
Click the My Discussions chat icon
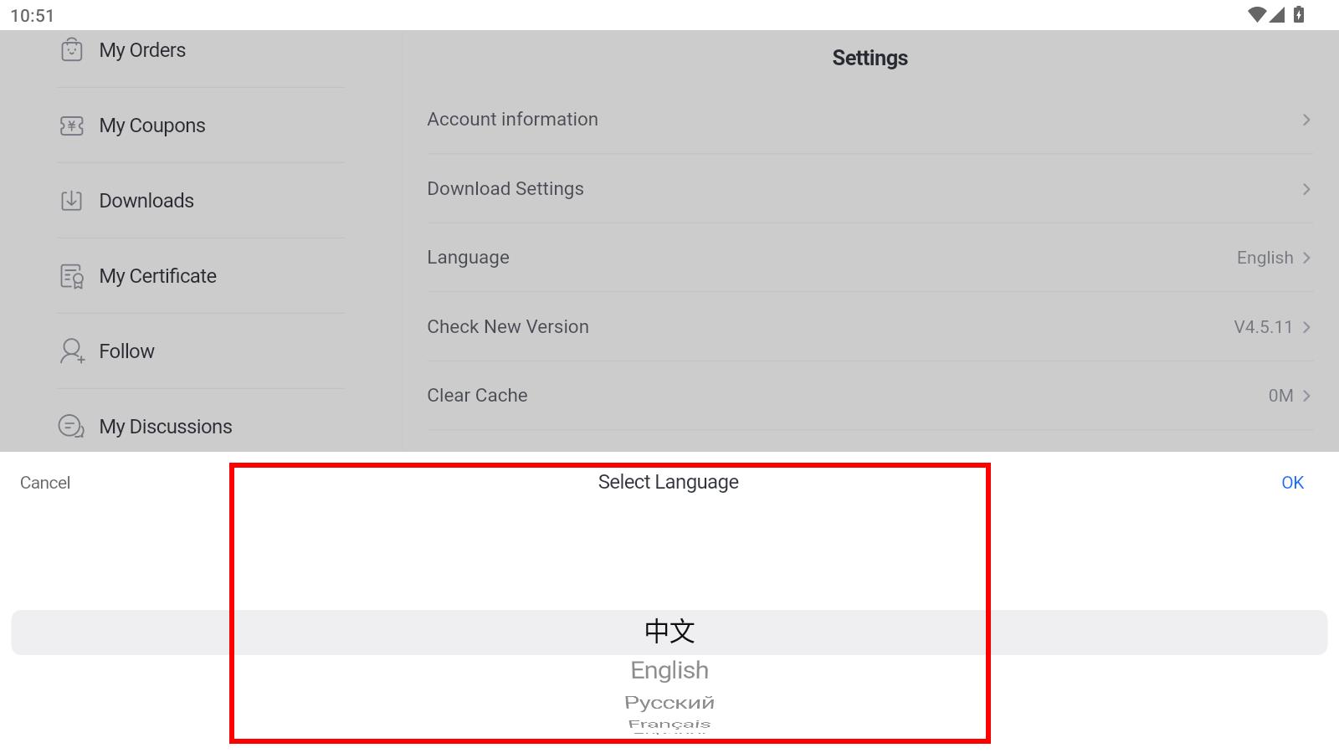tap(72, 427)
